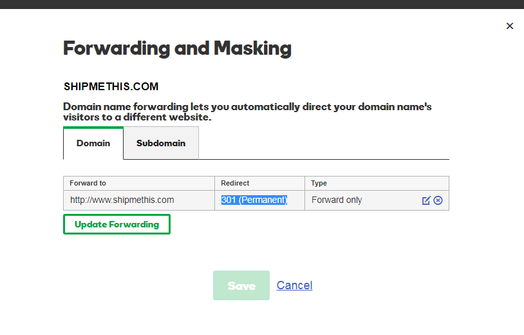The image size is (524, 335).
Task: Click the Forward only type value
Action: 337,200
